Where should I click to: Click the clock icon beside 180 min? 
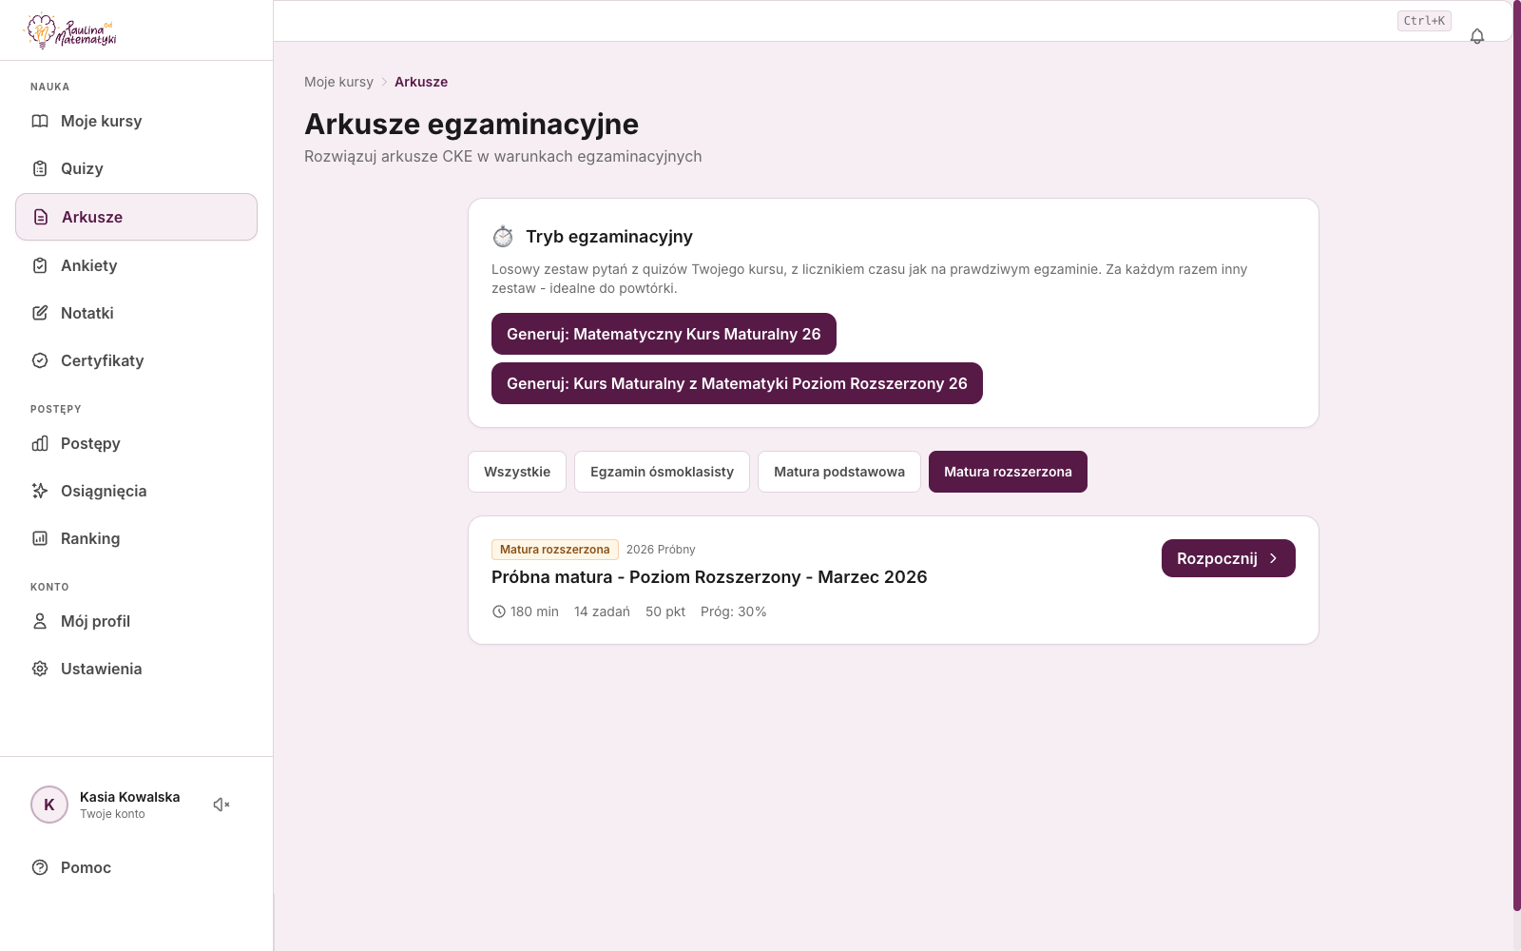point(499,611)
